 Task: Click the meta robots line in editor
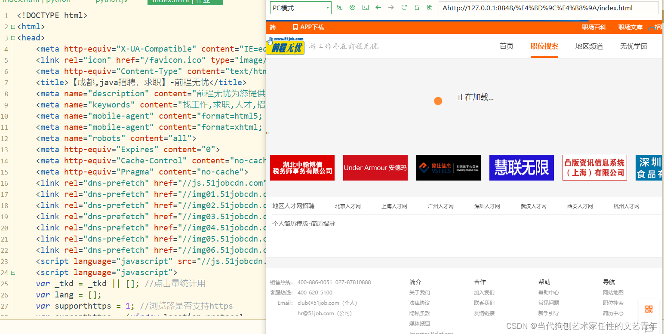[x=116, y=138]
